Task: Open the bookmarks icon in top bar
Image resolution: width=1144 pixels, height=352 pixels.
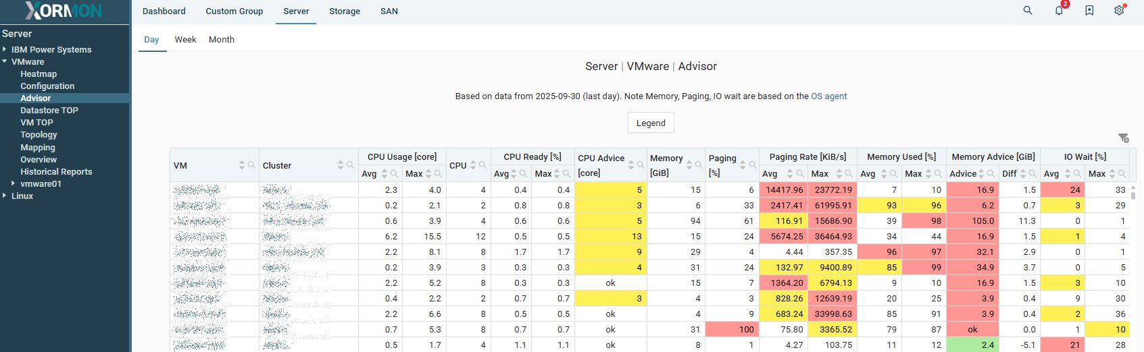Action: point(1089,11)
